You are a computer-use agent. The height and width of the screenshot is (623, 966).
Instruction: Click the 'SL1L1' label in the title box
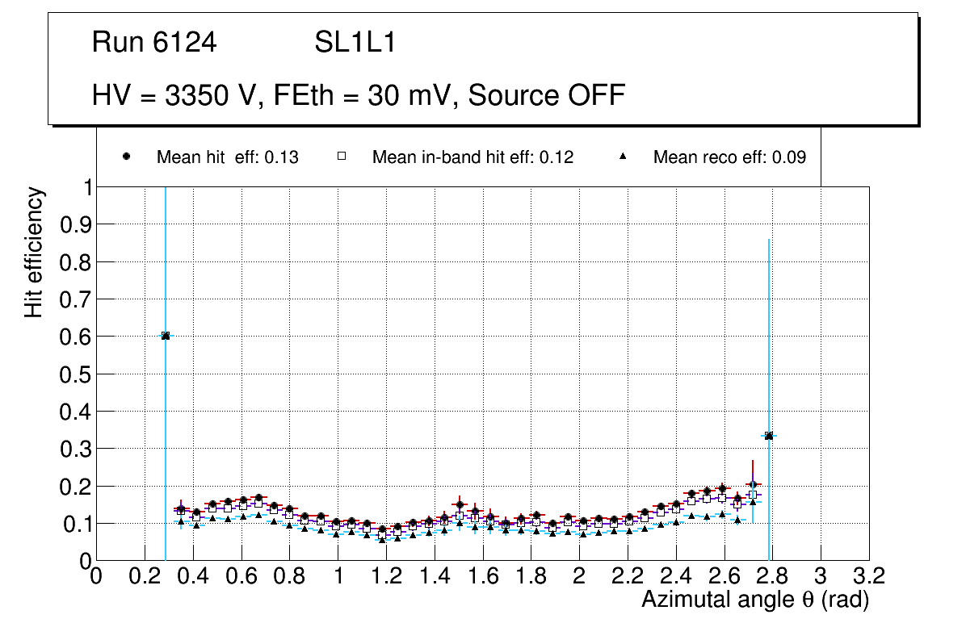point(355,43)
